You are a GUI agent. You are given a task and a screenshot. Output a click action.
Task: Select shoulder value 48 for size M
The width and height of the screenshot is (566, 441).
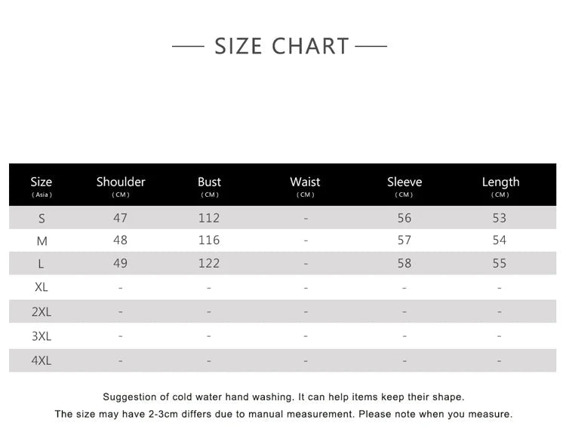[120, 240]
